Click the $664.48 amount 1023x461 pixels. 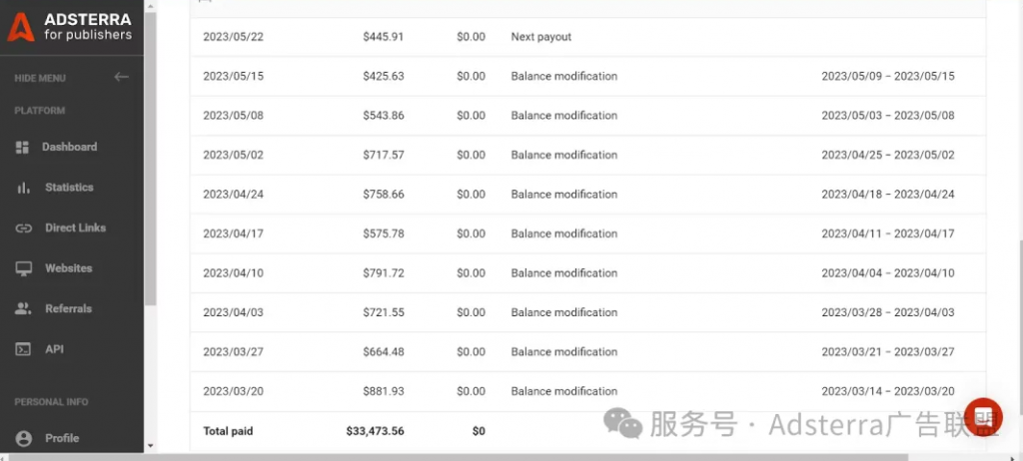(x=384, y=352)
